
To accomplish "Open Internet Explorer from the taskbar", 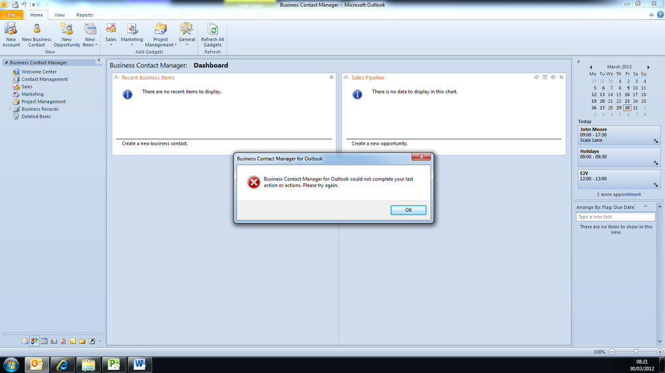I will pos(63,364).
